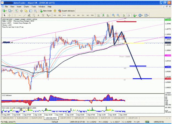Select the Cursor arrow tool
Viewport: 172px width, 124px height.
[x=5, y=15]
